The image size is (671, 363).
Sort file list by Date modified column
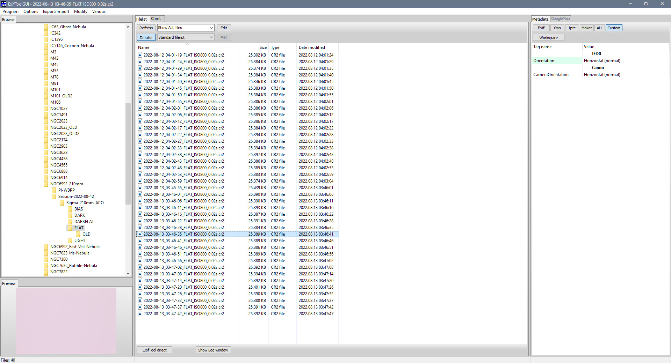click(x=317, y=47)
